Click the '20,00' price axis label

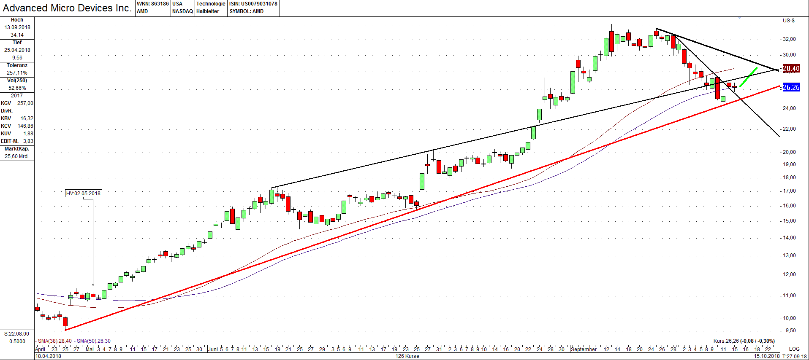tap(789, 152)
